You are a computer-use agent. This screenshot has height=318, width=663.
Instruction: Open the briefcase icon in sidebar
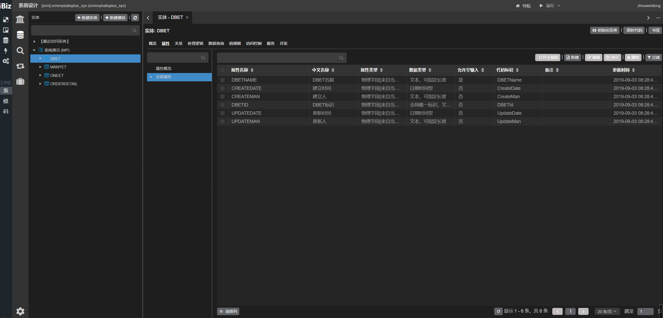(20, 81)
